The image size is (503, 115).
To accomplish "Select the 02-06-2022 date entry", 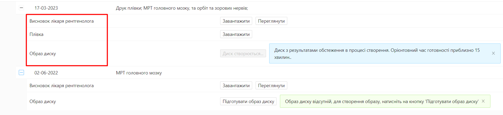I will [x=46, y=73].
